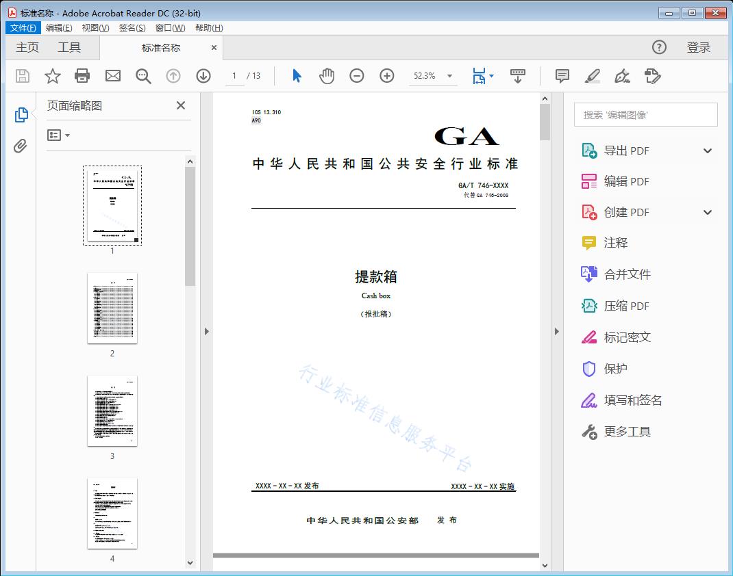Open the attachments paperclip panel

(x=21, y=144)
